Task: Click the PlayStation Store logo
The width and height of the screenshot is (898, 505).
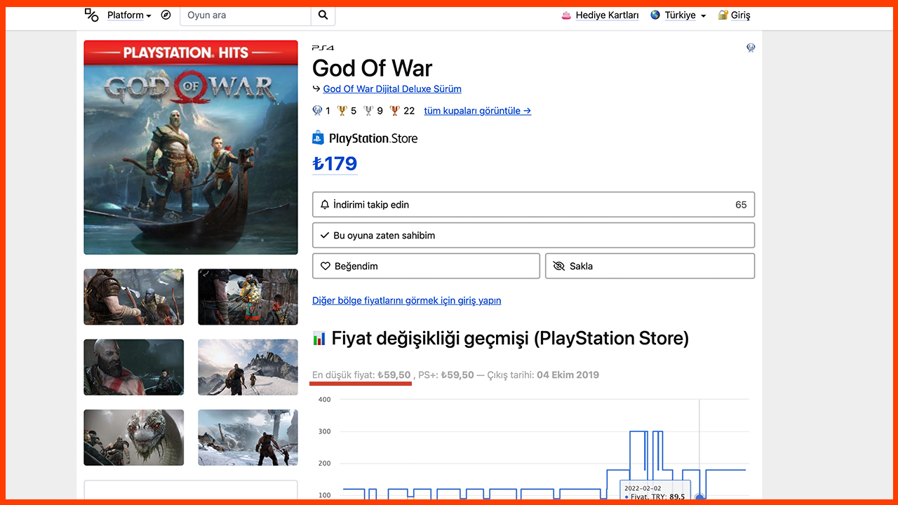Action: coord(365,138)
